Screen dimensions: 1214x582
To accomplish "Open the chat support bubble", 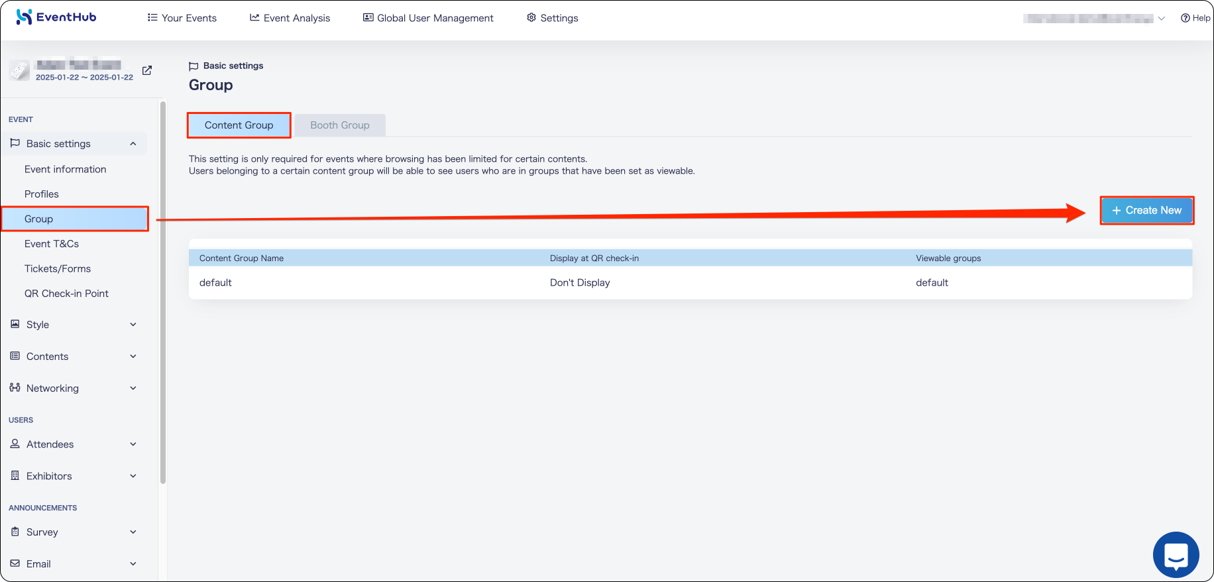I will (x=1176, y=555).
